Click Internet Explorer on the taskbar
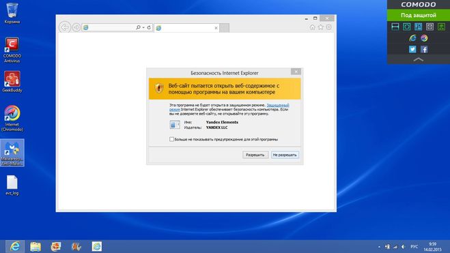The width and height of the screenshot is (450, 253). tap(15, 246)
